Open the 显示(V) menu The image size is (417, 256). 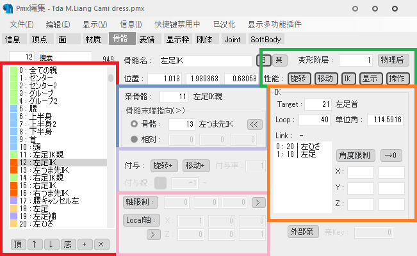click(x=95, y=24)
